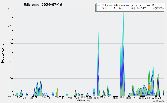Click the Registros legend label
Screen dimensions: 167x103
click(158, 8)
